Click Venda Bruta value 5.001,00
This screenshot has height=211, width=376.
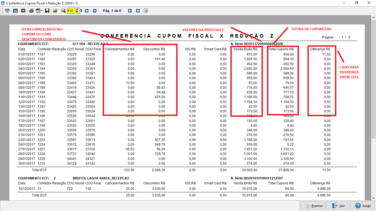tap(250, 154)
